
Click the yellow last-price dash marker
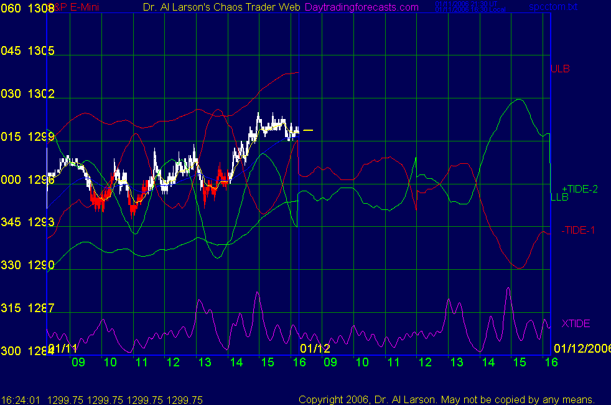point(308,130)
